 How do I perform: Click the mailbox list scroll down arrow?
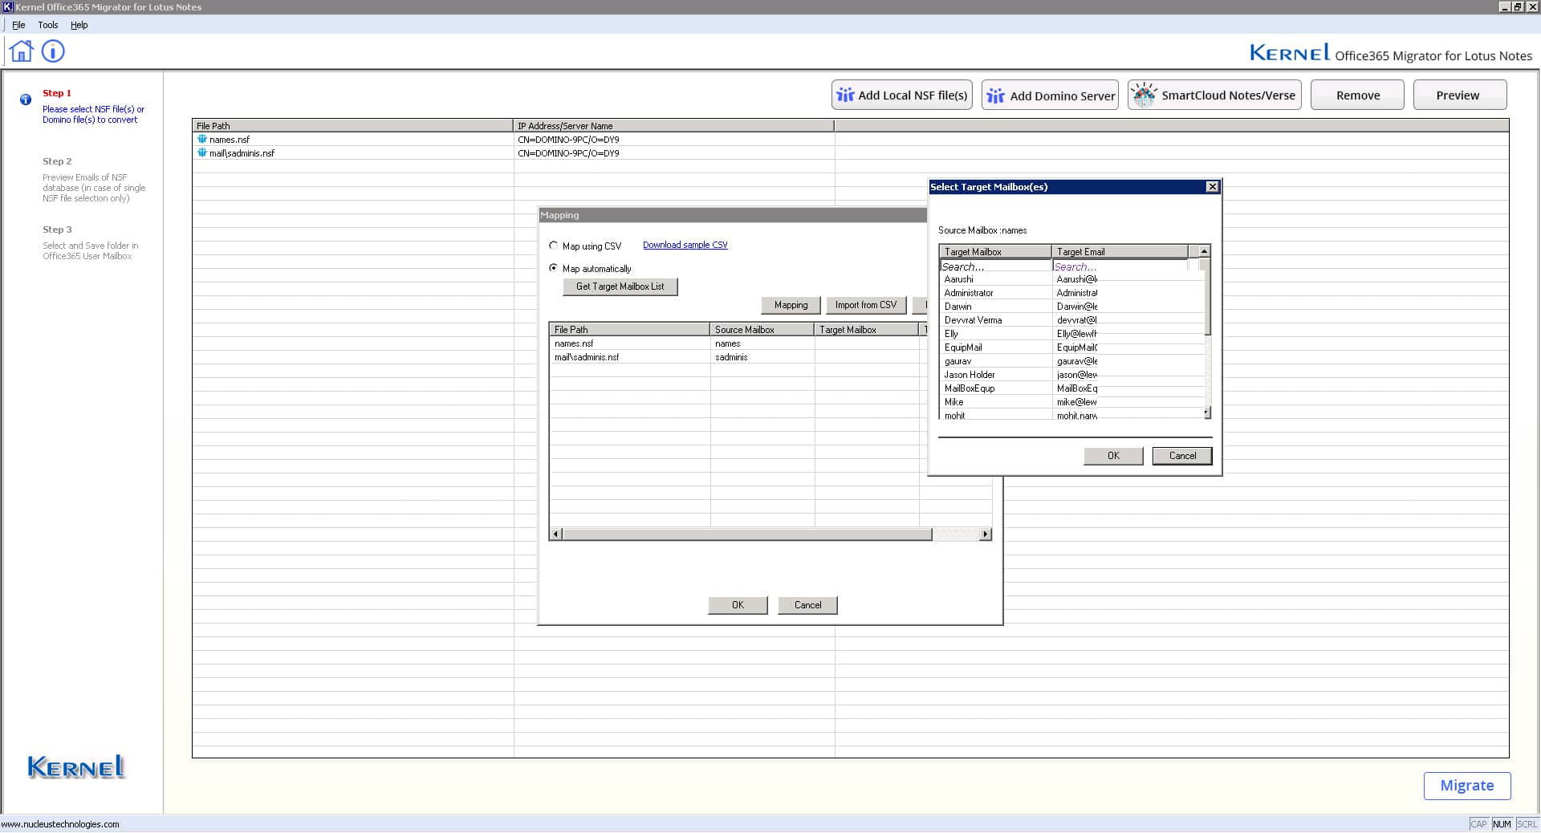pos(1206,413)
